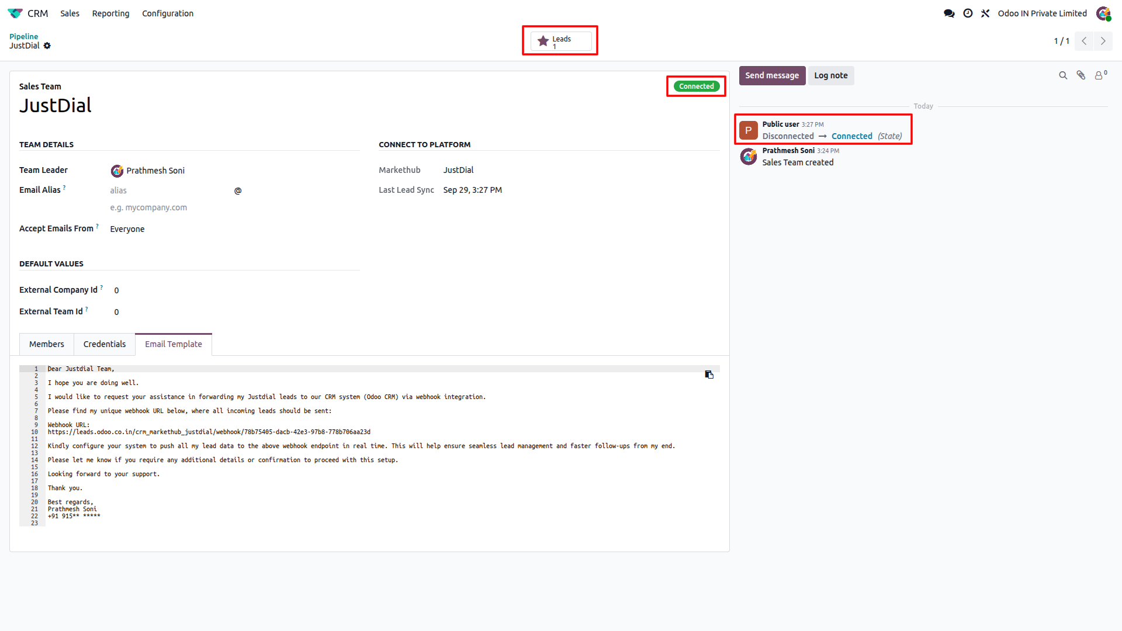Open the Reporting menu
Image resolution: width=1122 pixels, height=631 pixels.
point(110,13)
